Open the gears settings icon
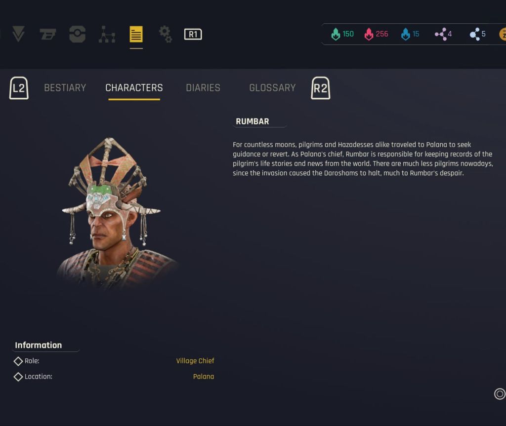 pyautogui.click(x=165, y=34)
